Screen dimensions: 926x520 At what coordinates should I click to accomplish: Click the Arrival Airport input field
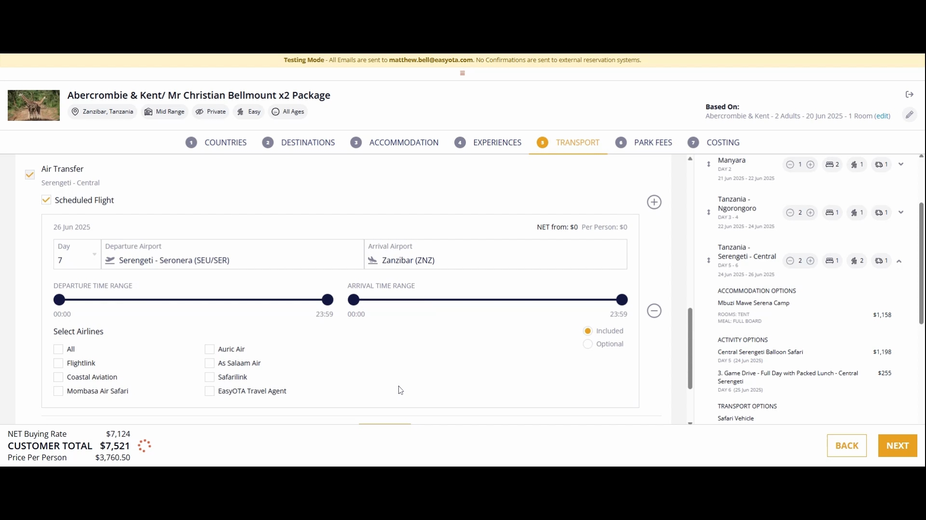pyautogui.click(x=496, y=254)
